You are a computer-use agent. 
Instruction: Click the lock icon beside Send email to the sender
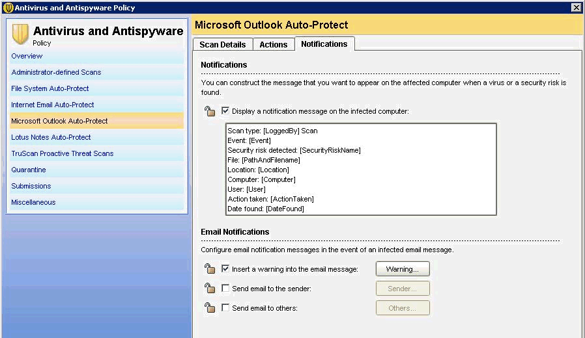click(210, 289)
